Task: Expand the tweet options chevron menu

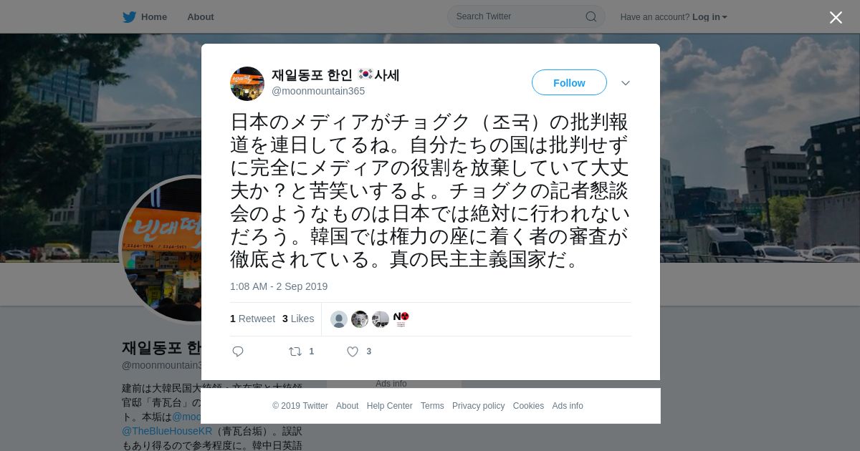Action: [x=626, y=83]
